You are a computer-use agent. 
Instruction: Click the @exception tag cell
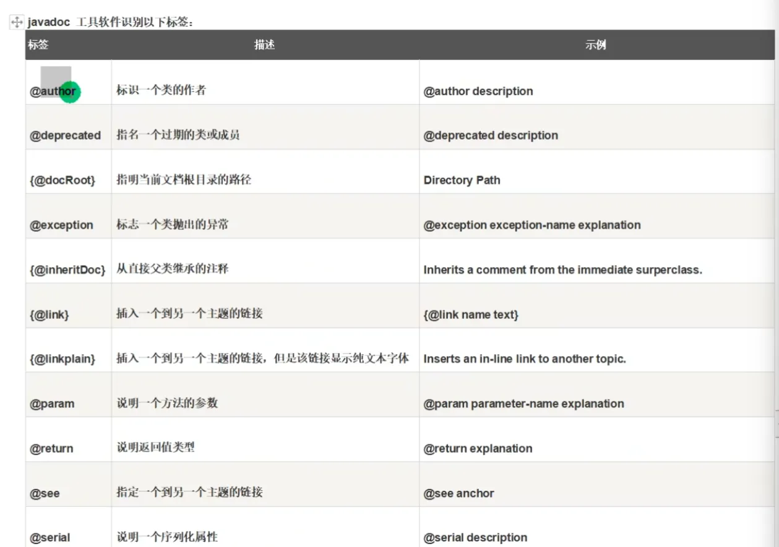(61, 225)
